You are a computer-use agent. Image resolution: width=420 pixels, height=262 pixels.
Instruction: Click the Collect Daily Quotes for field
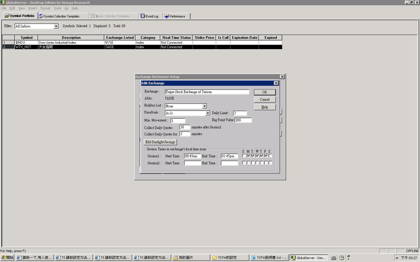click(185, 134)
